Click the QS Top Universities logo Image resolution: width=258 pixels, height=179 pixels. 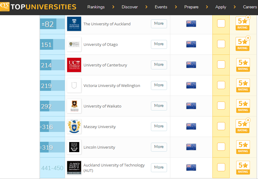pyautogui.click(x=38, y=7)
